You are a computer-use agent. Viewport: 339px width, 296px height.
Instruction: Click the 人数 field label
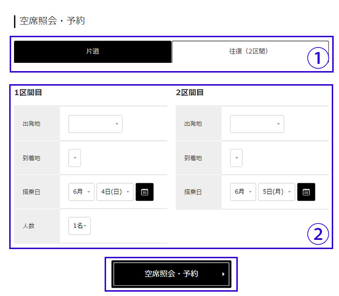29,226
